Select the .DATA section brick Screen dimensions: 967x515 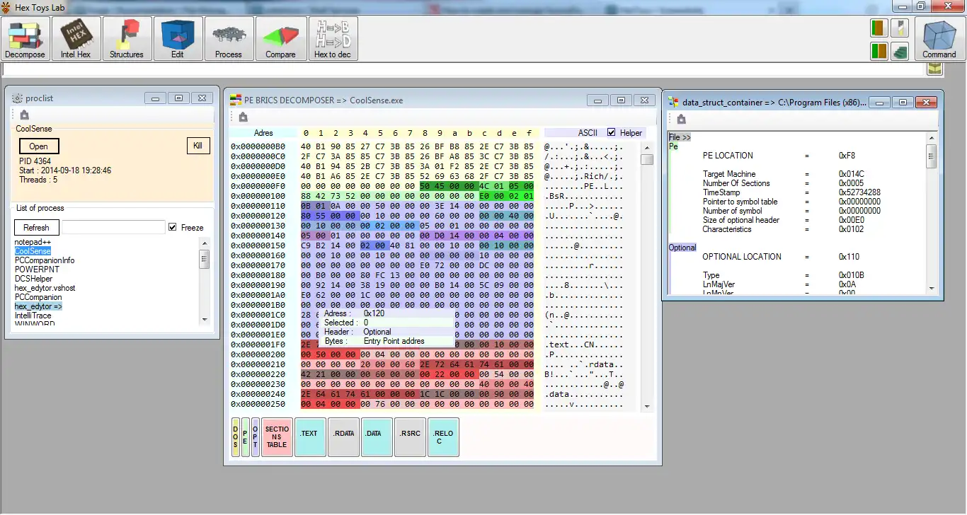(377, 436)
